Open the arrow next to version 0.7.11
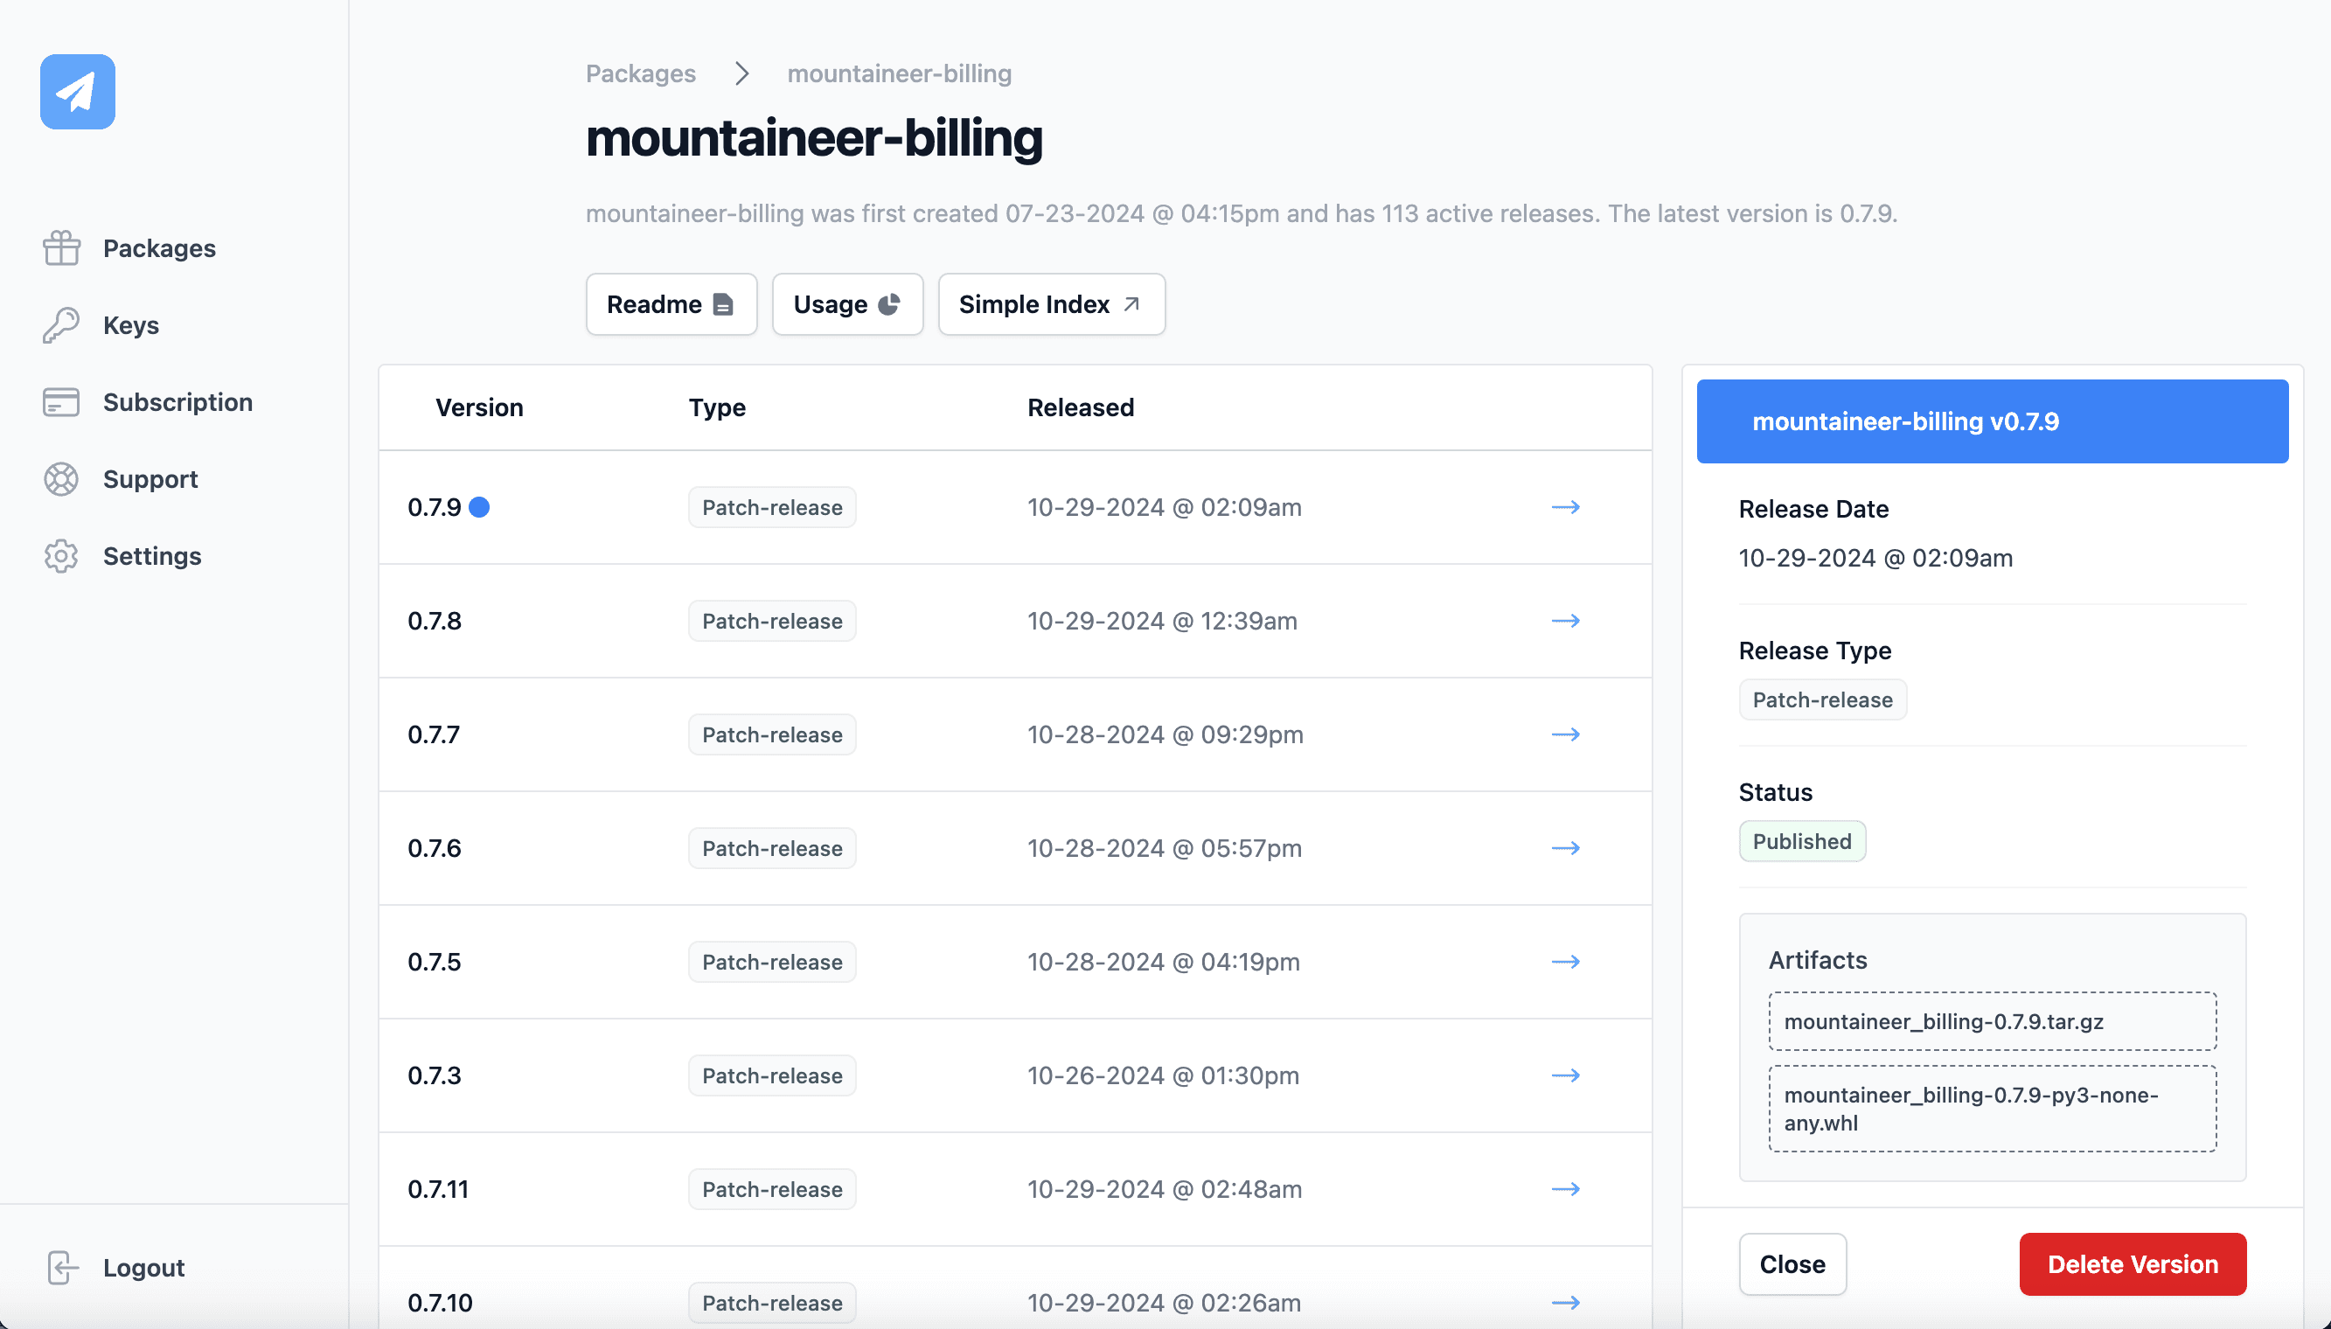Screen dimensions: 2331x1329 (x=1565, y=1188)
